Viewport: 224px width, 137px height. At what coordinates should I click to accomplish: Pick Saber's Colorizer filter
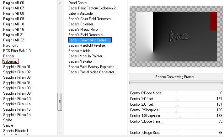[82, 24]
